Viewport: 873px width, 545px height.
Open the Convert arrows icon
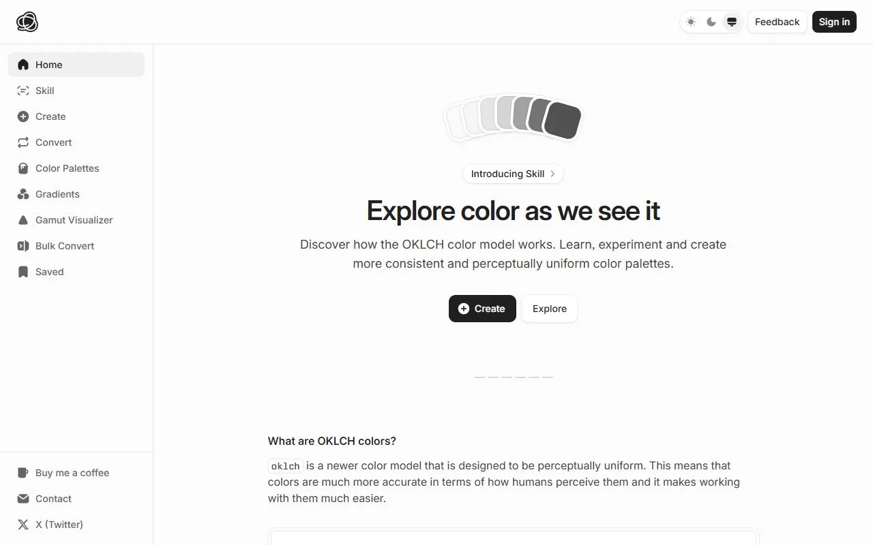(x=23, y=142)
